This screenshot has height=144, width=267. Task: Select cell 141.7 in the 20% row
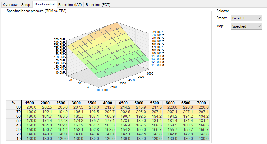pos(108,134)
